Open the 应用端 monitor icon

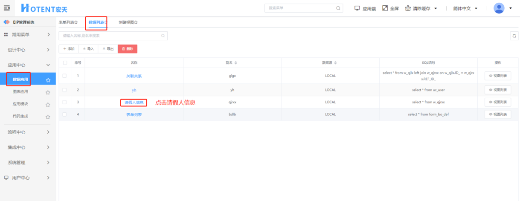coord(357,8)
